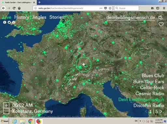Open the Firefox library icon

153,8
